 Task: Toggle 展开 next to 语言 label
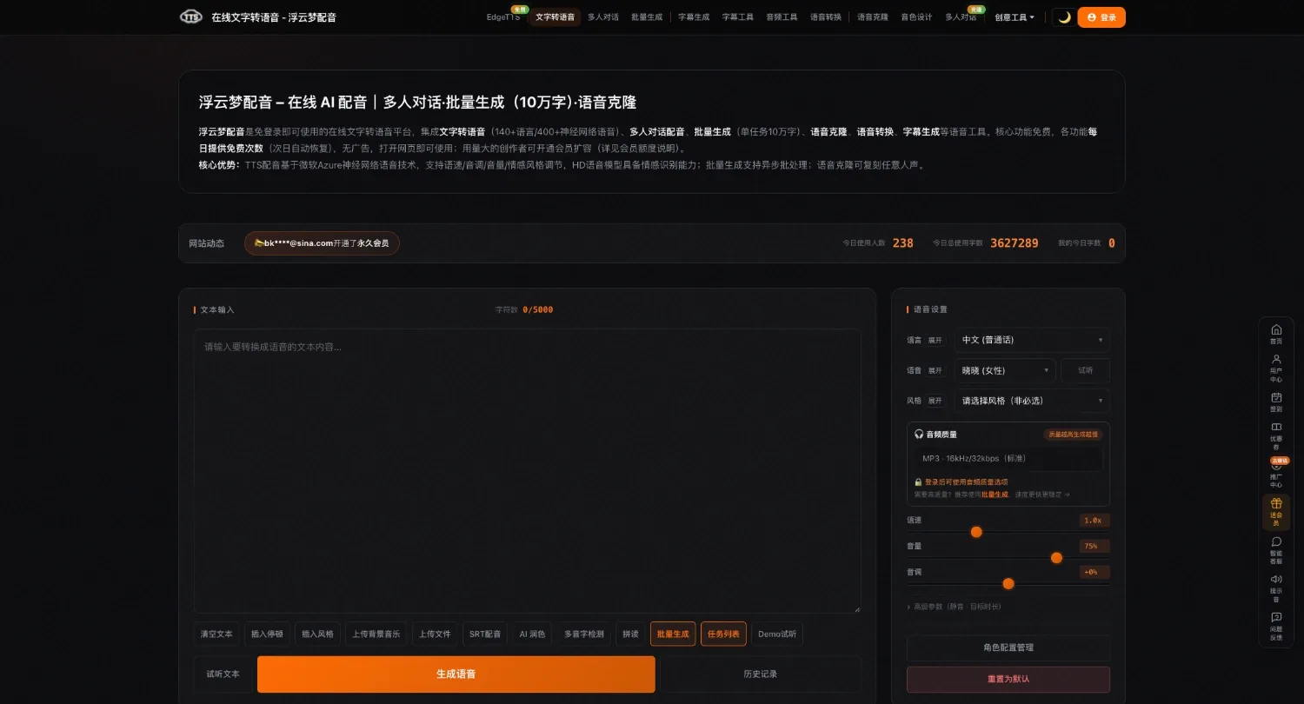tap(935, 340)
